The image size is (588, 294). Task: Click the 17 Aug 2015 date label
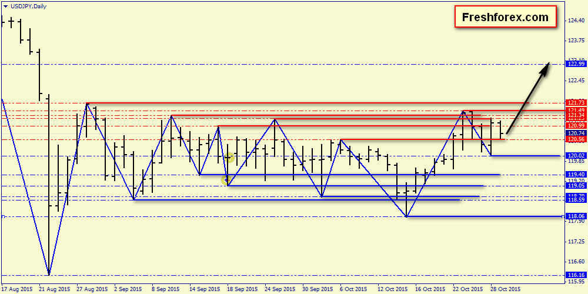[x=17, y=289]
